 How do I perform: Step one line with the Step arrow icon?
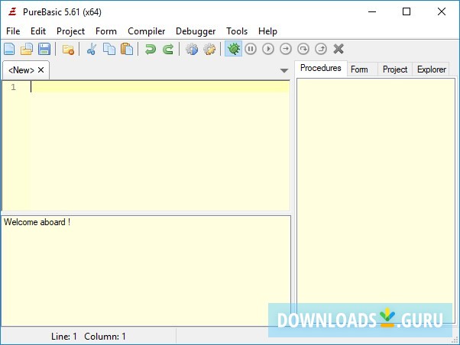tap(286, 49)
